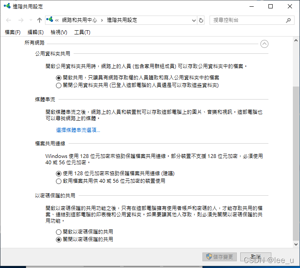Open the 工具(T) menu

coord(82,32)
